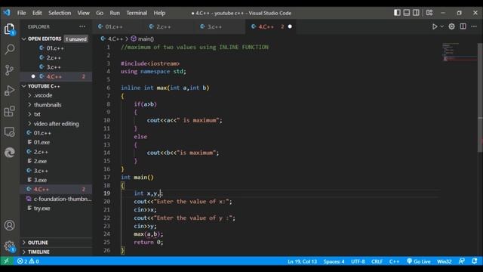Screen dimensions: 483x272
Task: Click the remote window indicator in status bar
Action: coord(7,261)
